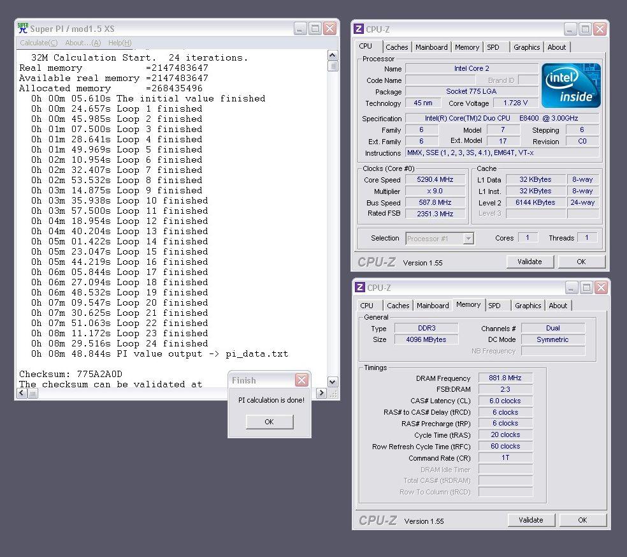Click the memory Size value 4096 MBytes

tap(426, 339)
